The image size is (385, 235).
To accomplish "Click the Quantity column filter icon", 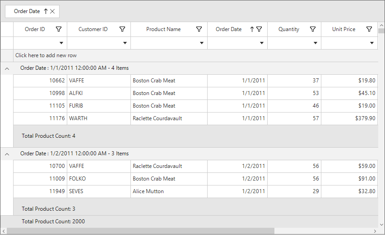I will tap(313, 29).
